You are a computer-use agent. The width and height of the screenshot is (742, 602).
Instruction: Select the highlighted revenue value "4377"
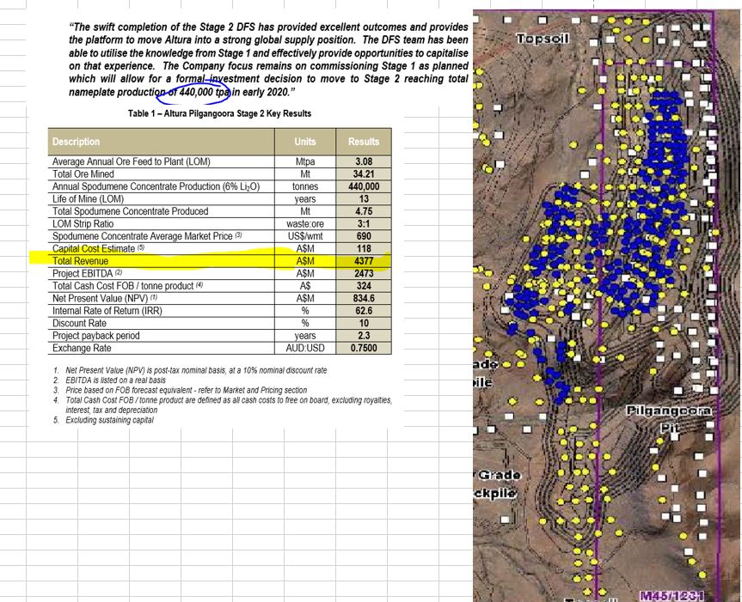(364, 261)
